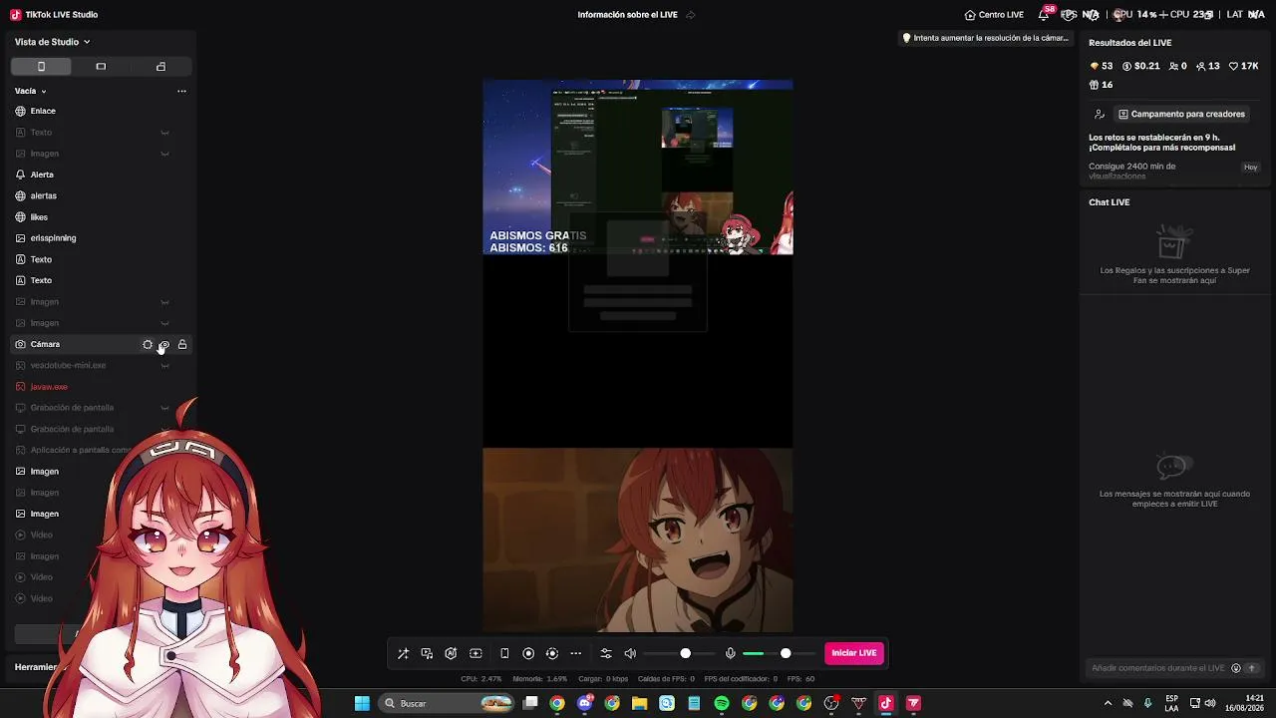Click the add-scene icon next to AI

point(476,653)
